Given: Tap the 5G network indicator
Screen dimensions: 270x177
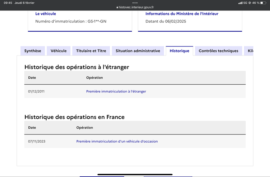Looking at the screenshot, I should 245,3.
